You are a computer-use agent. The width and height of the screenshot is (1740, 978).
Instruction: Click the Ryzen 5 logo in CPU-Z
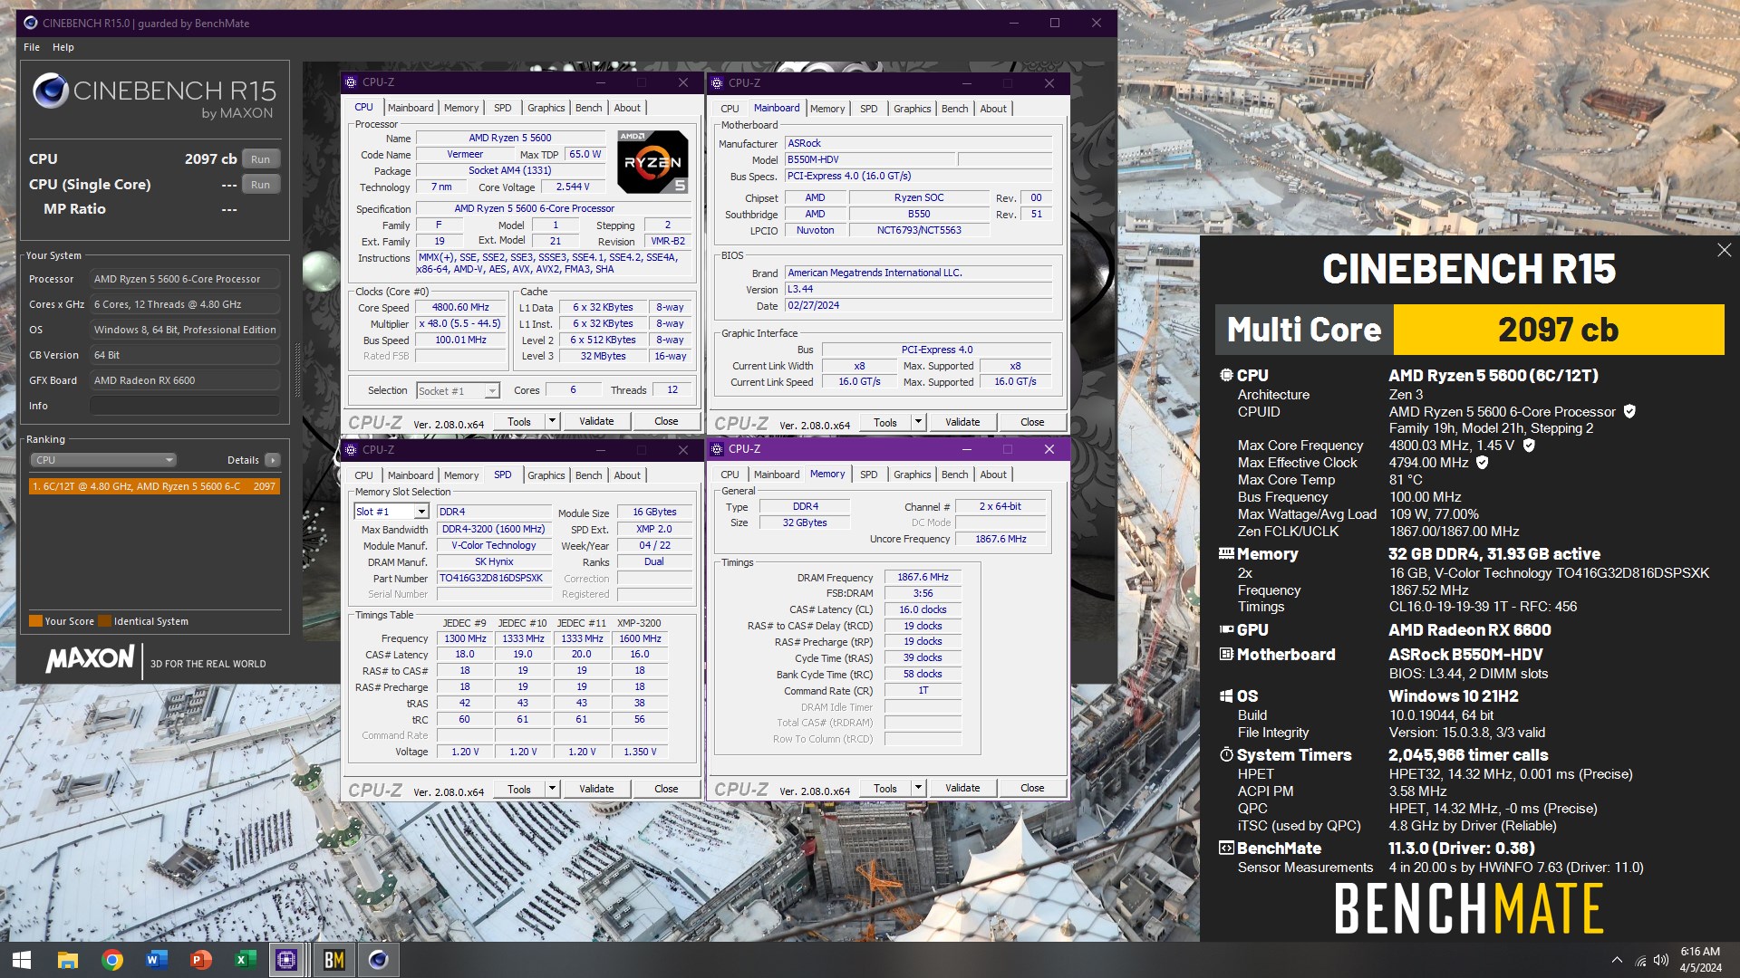(652, 162)
